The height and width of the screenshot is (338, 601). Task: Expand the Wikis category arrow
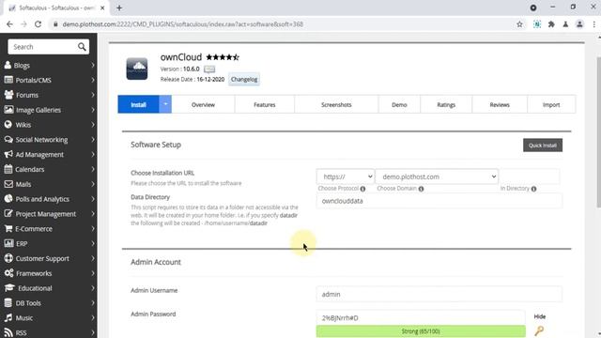tap(93, 125)
